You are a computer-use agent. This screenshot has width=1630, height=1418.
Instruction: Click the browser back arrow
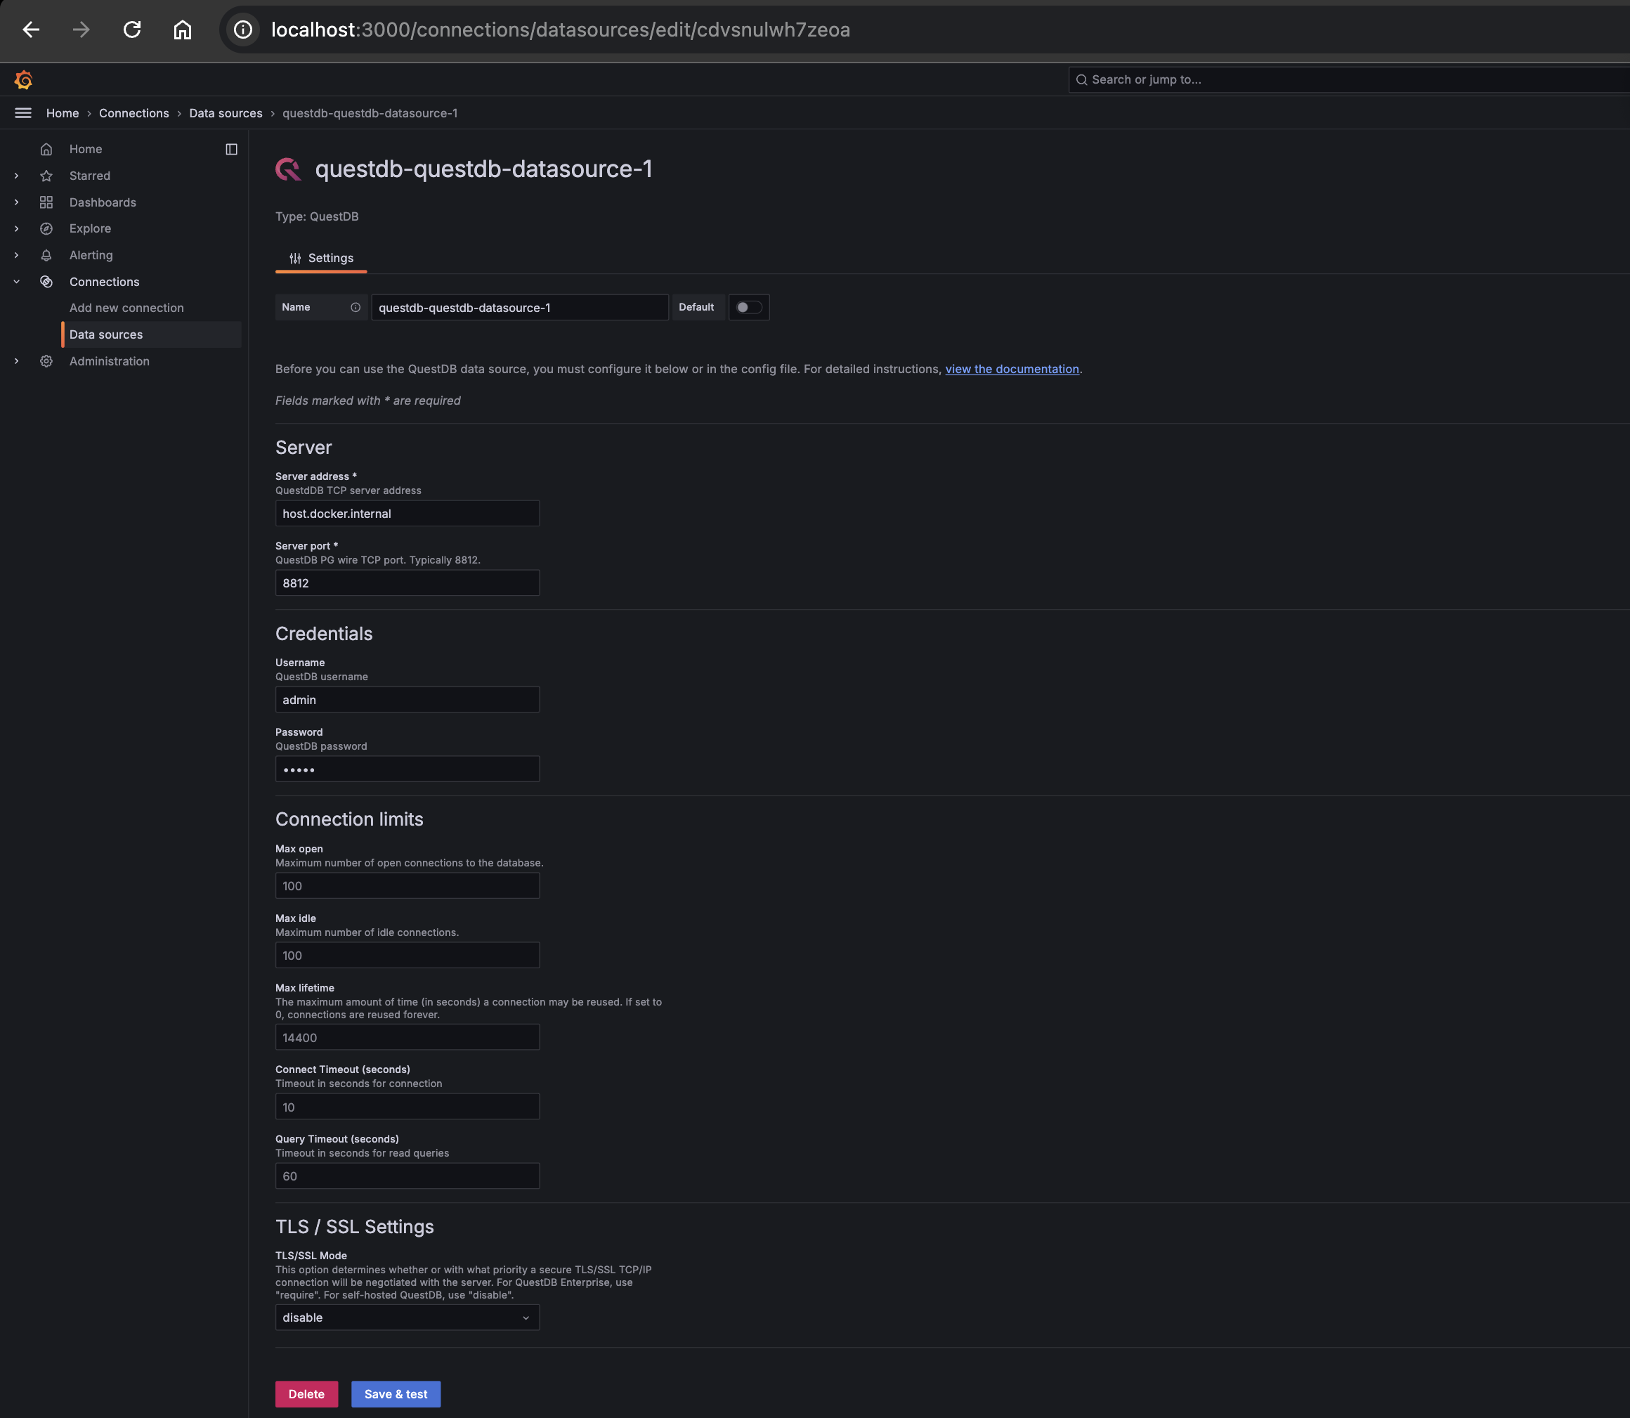coord(31,30)
